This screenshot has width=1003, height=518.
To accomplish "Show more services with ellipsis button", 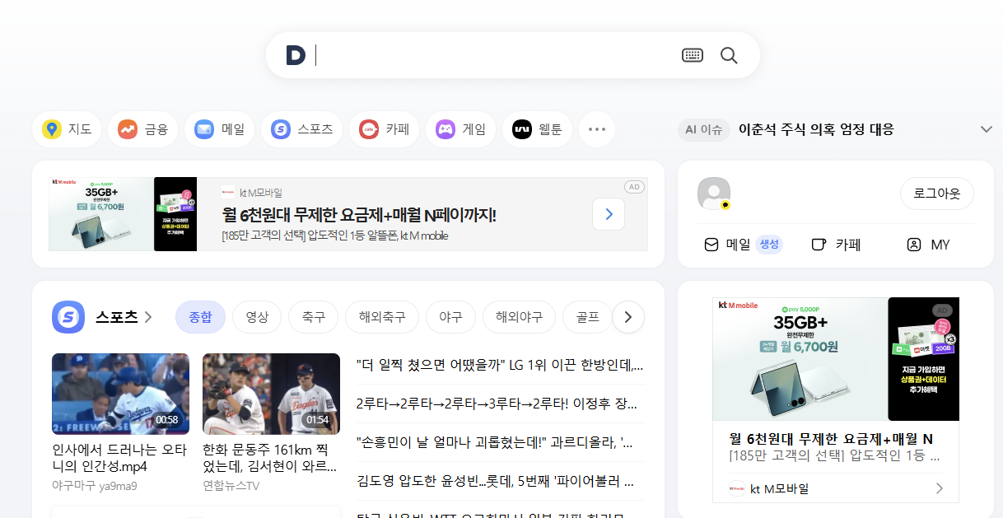I will pyautogui.click(x=597, y=129).
